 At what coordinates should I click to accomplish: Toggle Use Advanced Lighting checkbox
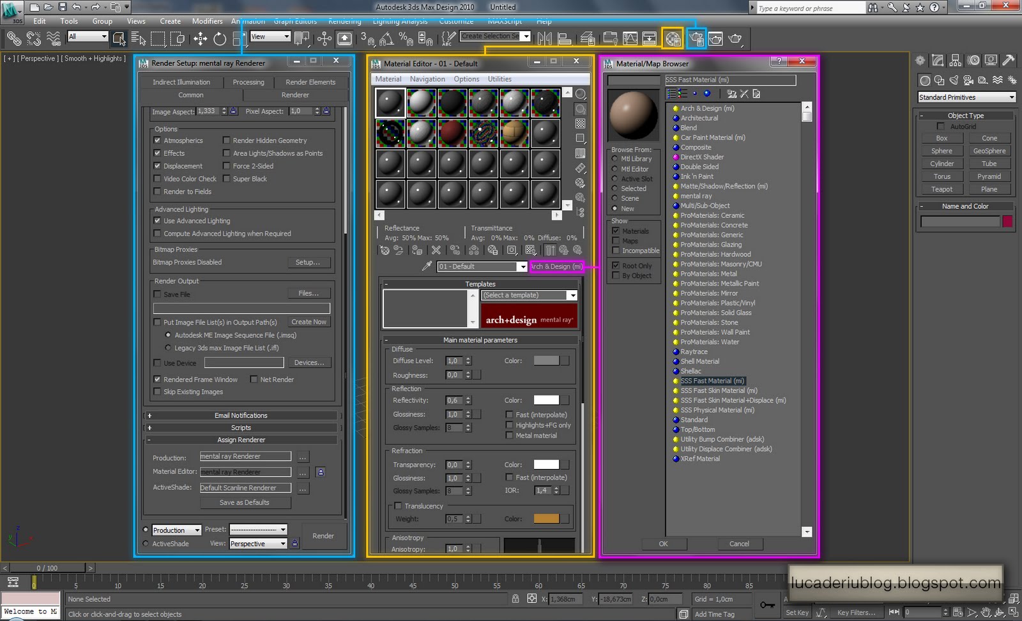pos(157,220)
